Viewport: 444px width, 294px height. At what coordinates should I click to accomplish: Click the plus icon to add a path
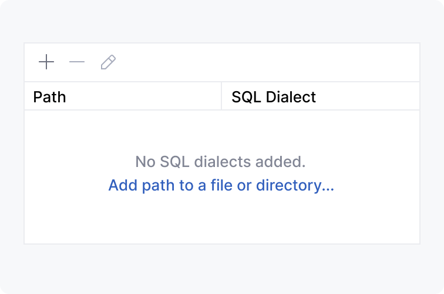click(46, 62)
